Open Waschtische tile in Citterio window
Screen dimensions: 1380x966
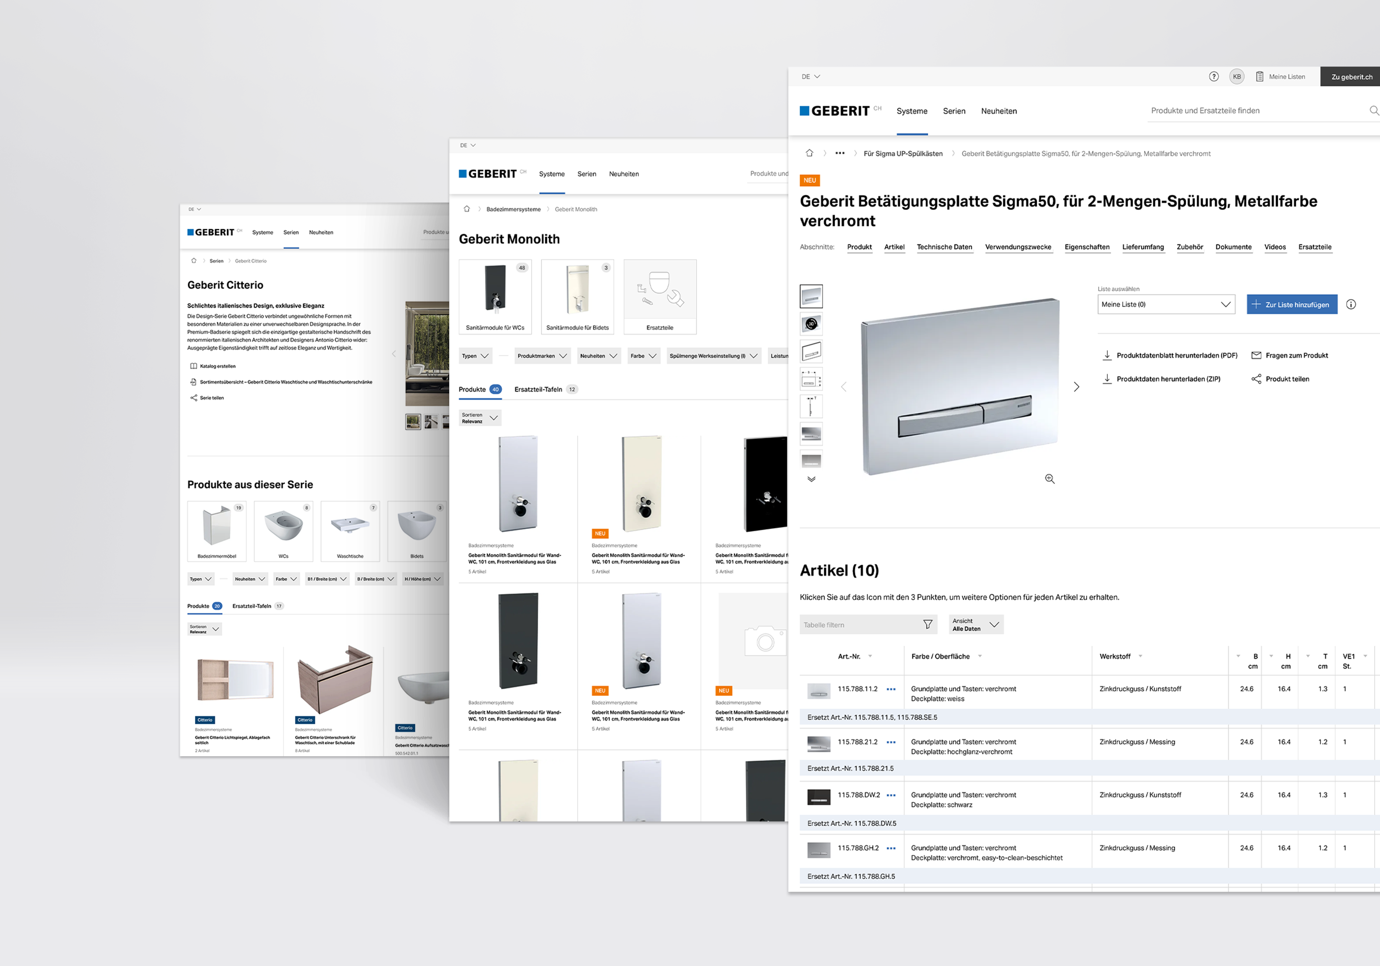(350, 531)
